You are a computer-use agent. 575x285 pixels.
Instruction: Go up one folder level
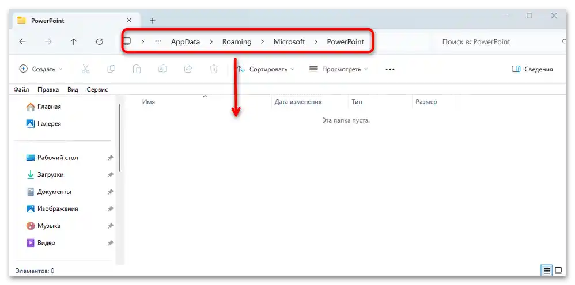point(74,42)
